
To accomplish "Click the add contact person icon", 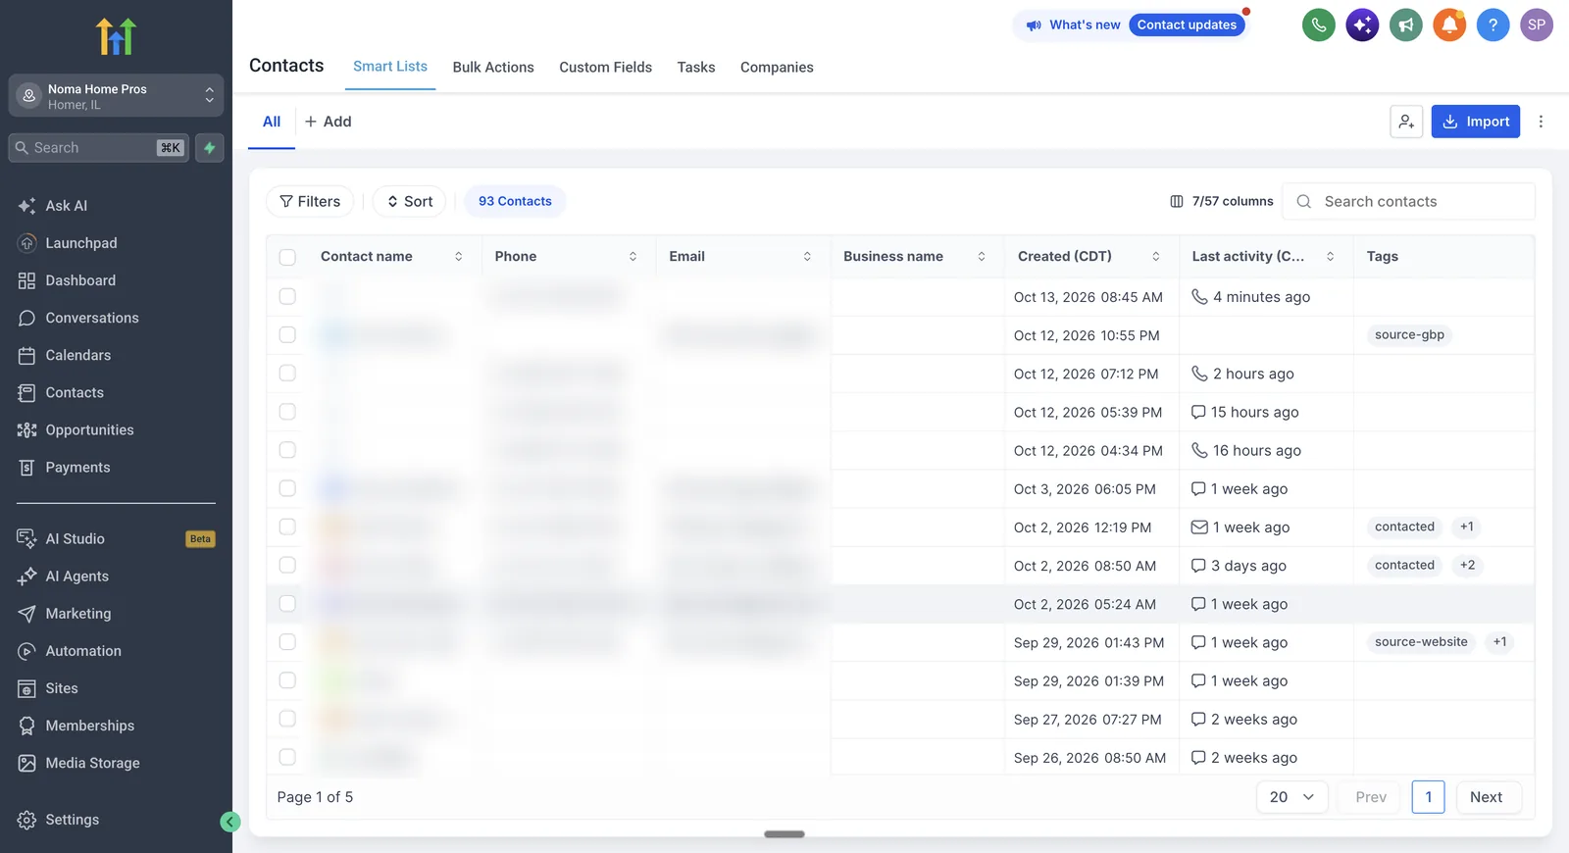I will click(1406, 122).
